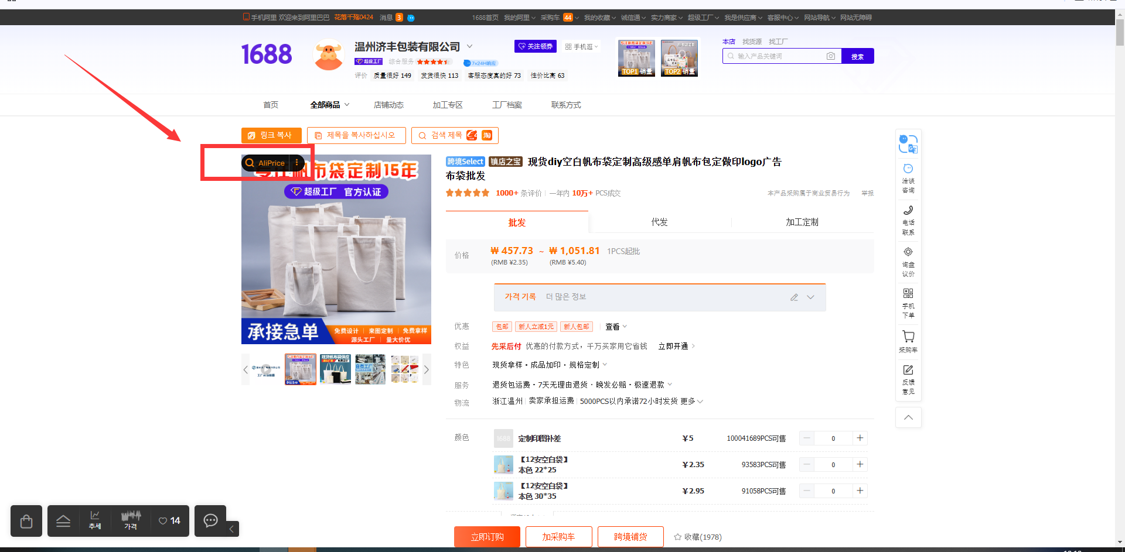Expand the 全部商品 dropdown menu
Screen dimensions: 1125x552
click(x=330, y=105)
